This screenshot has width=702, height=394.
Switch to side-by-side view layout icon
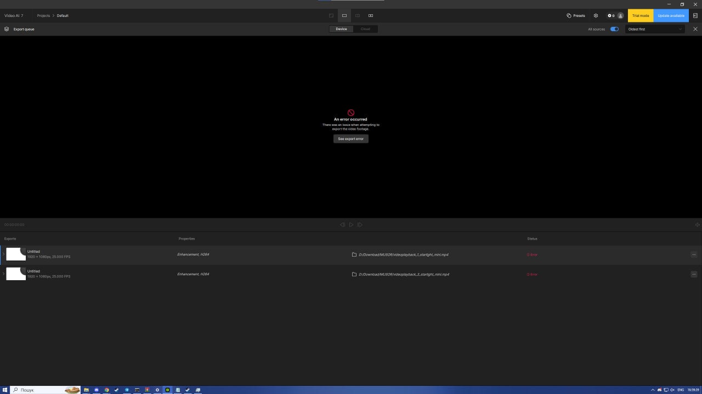(x=371, y=16)
